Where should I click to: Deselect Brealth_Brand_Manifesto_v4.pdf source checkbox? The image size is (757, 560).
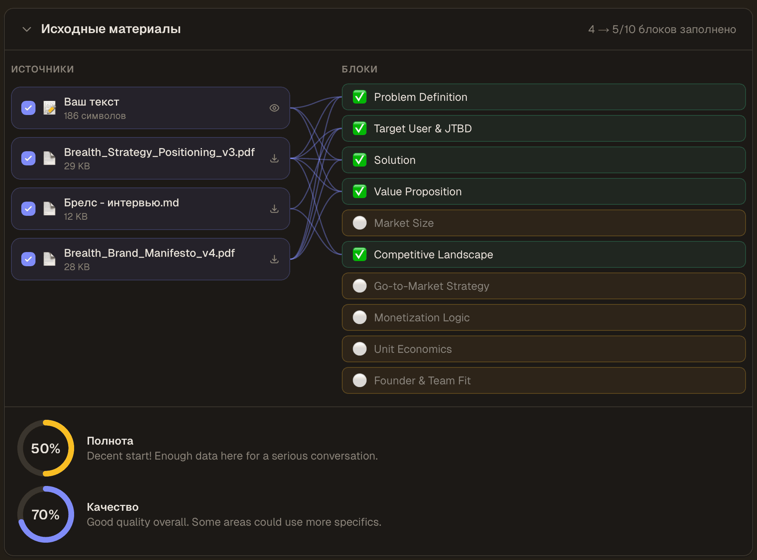point(28,259)
